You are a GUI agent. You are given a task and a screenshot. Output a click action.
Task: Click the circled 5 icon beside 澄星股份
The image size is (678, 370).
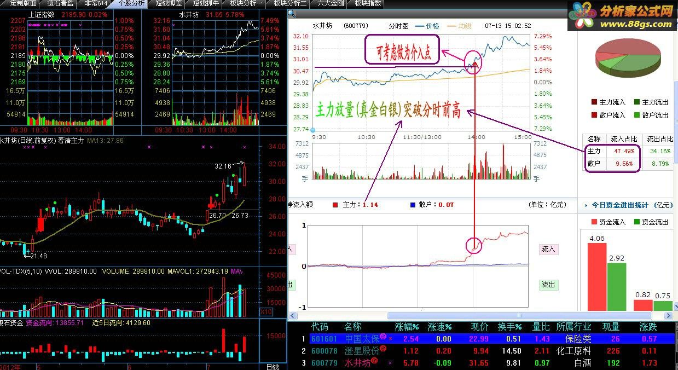point(383,349)
